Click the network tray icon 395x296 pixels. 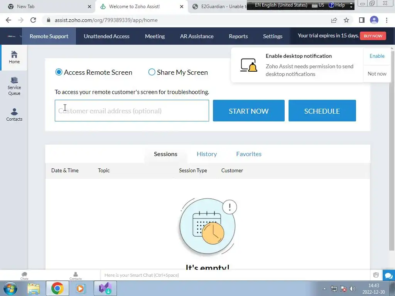click(334, 289)
